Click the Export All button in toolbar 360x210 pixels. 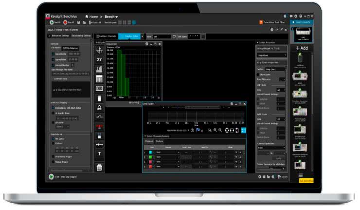94,22
